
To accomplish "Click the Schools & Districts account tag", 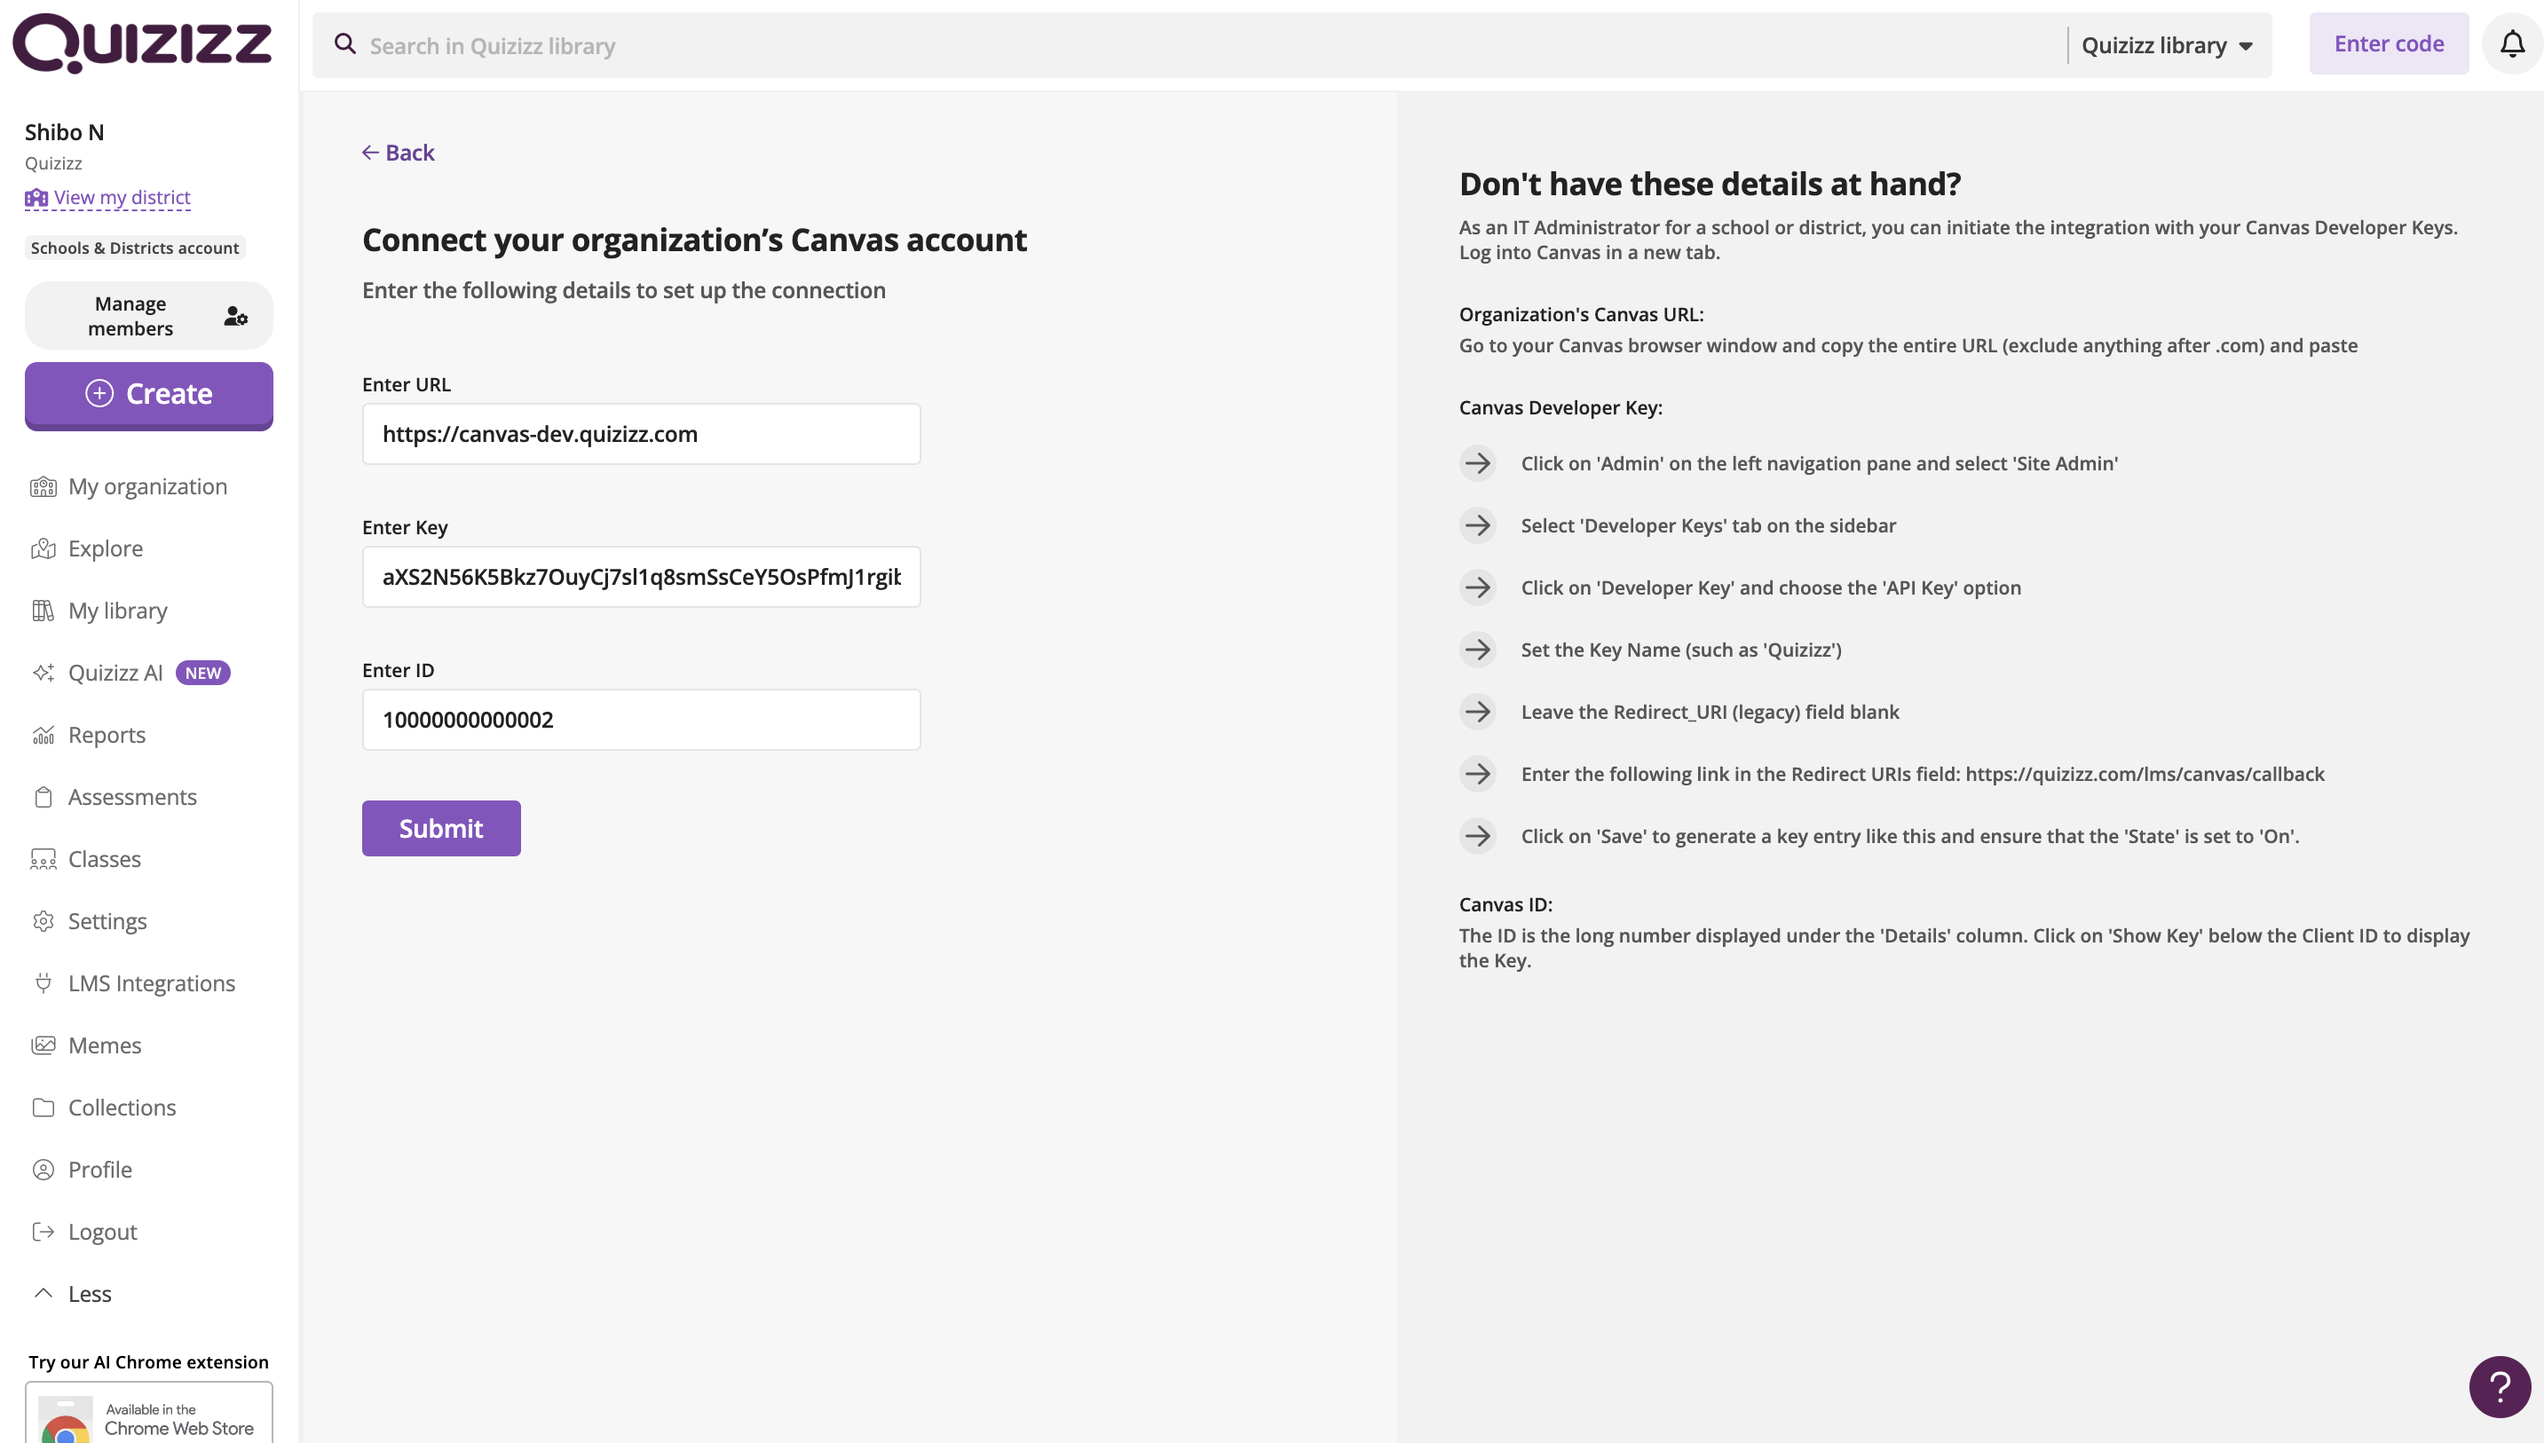I will click(x=135, y=248).
